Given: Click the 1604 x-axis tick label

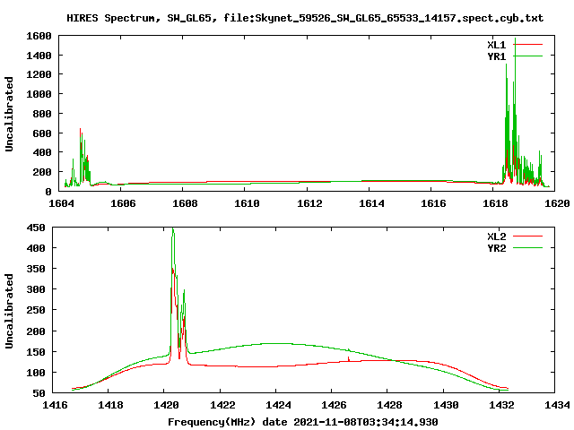Looking at the screenshot, I should point(61,203).
